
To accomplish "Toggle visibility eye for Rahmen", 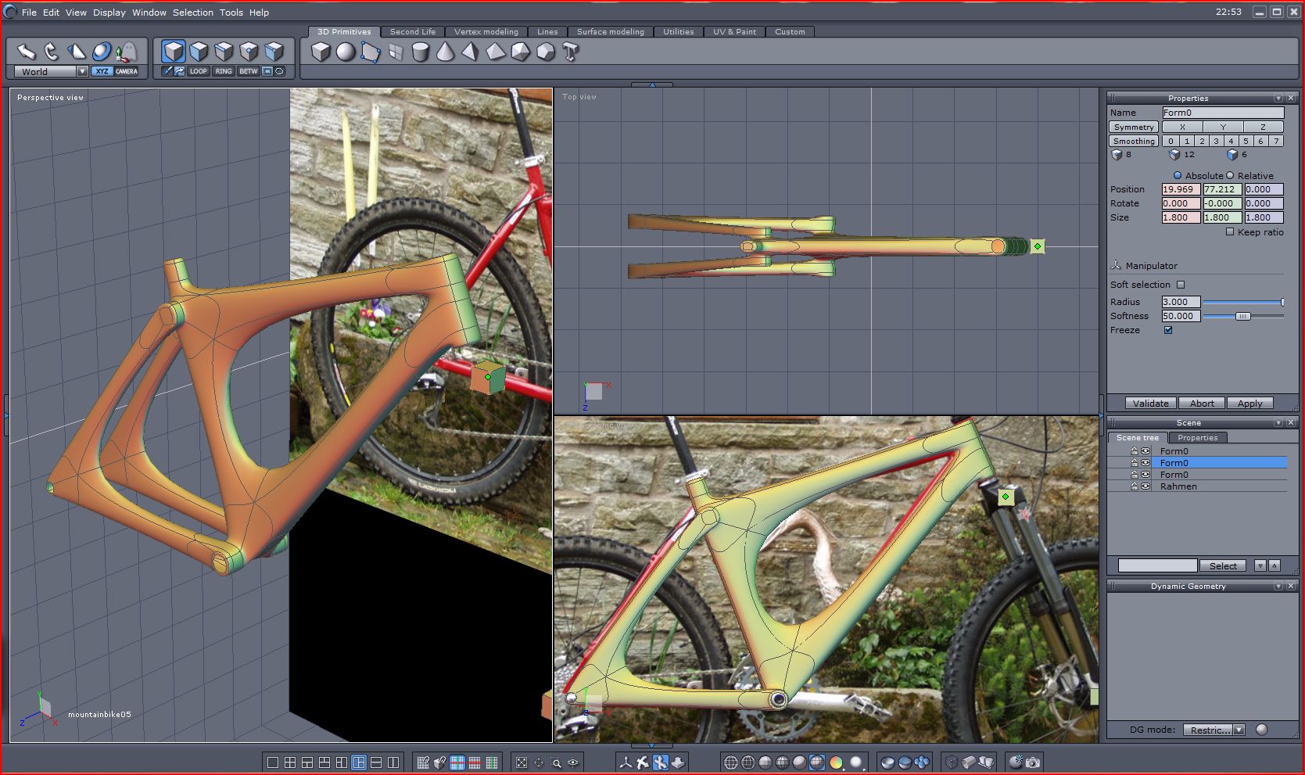I will coord(1145,486).
